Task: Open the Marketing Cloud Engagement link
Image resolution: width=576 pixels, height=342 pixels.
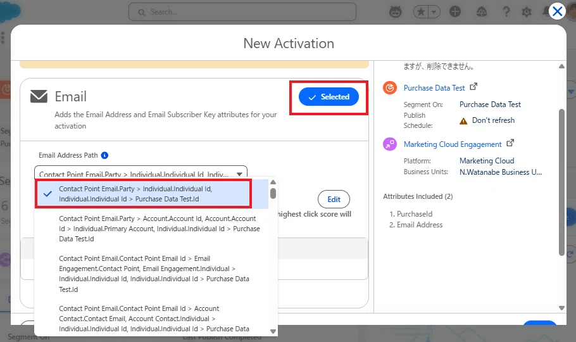Action: point(452,144)
